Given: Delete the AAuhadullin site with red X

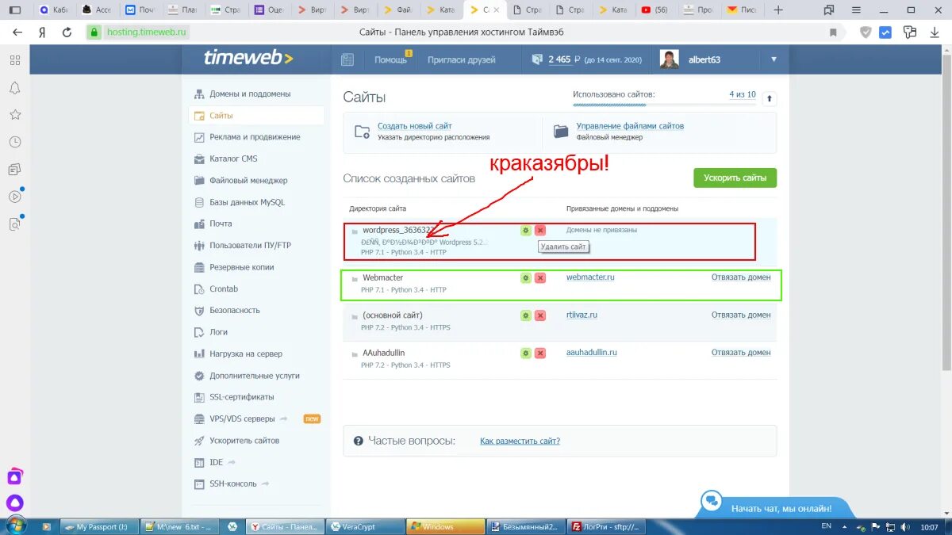Looking at the screenshot, I should [540, 353].
